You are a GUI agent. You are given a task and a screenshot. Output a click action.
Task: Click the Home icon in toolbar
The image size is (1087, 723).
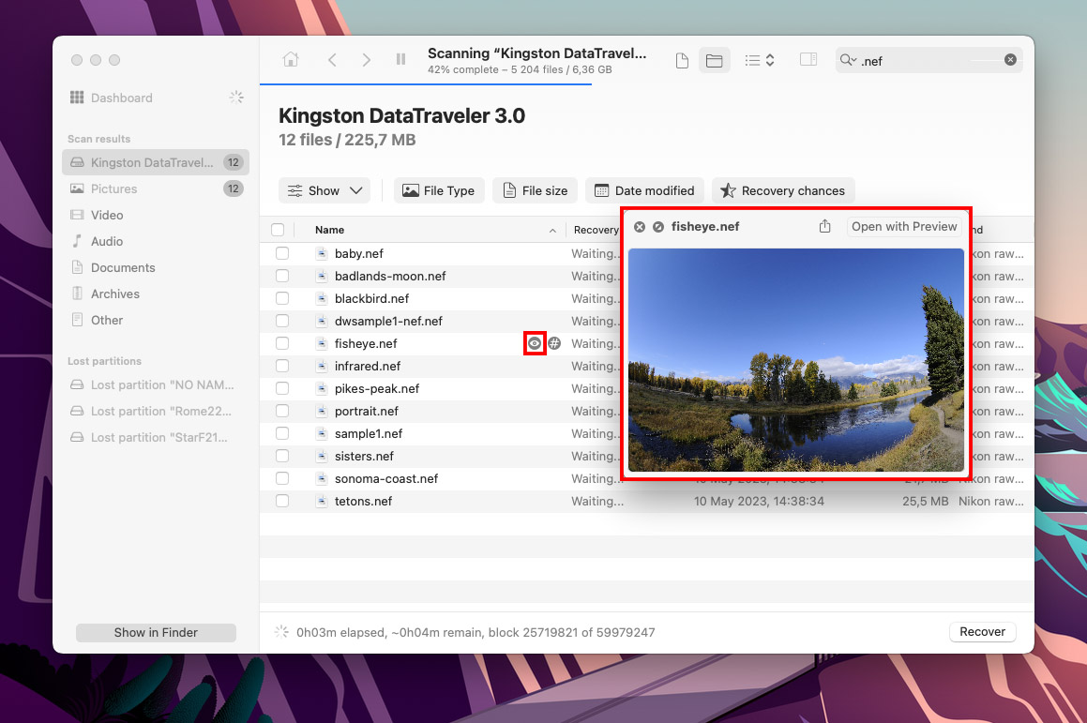[x=291, y=60]
